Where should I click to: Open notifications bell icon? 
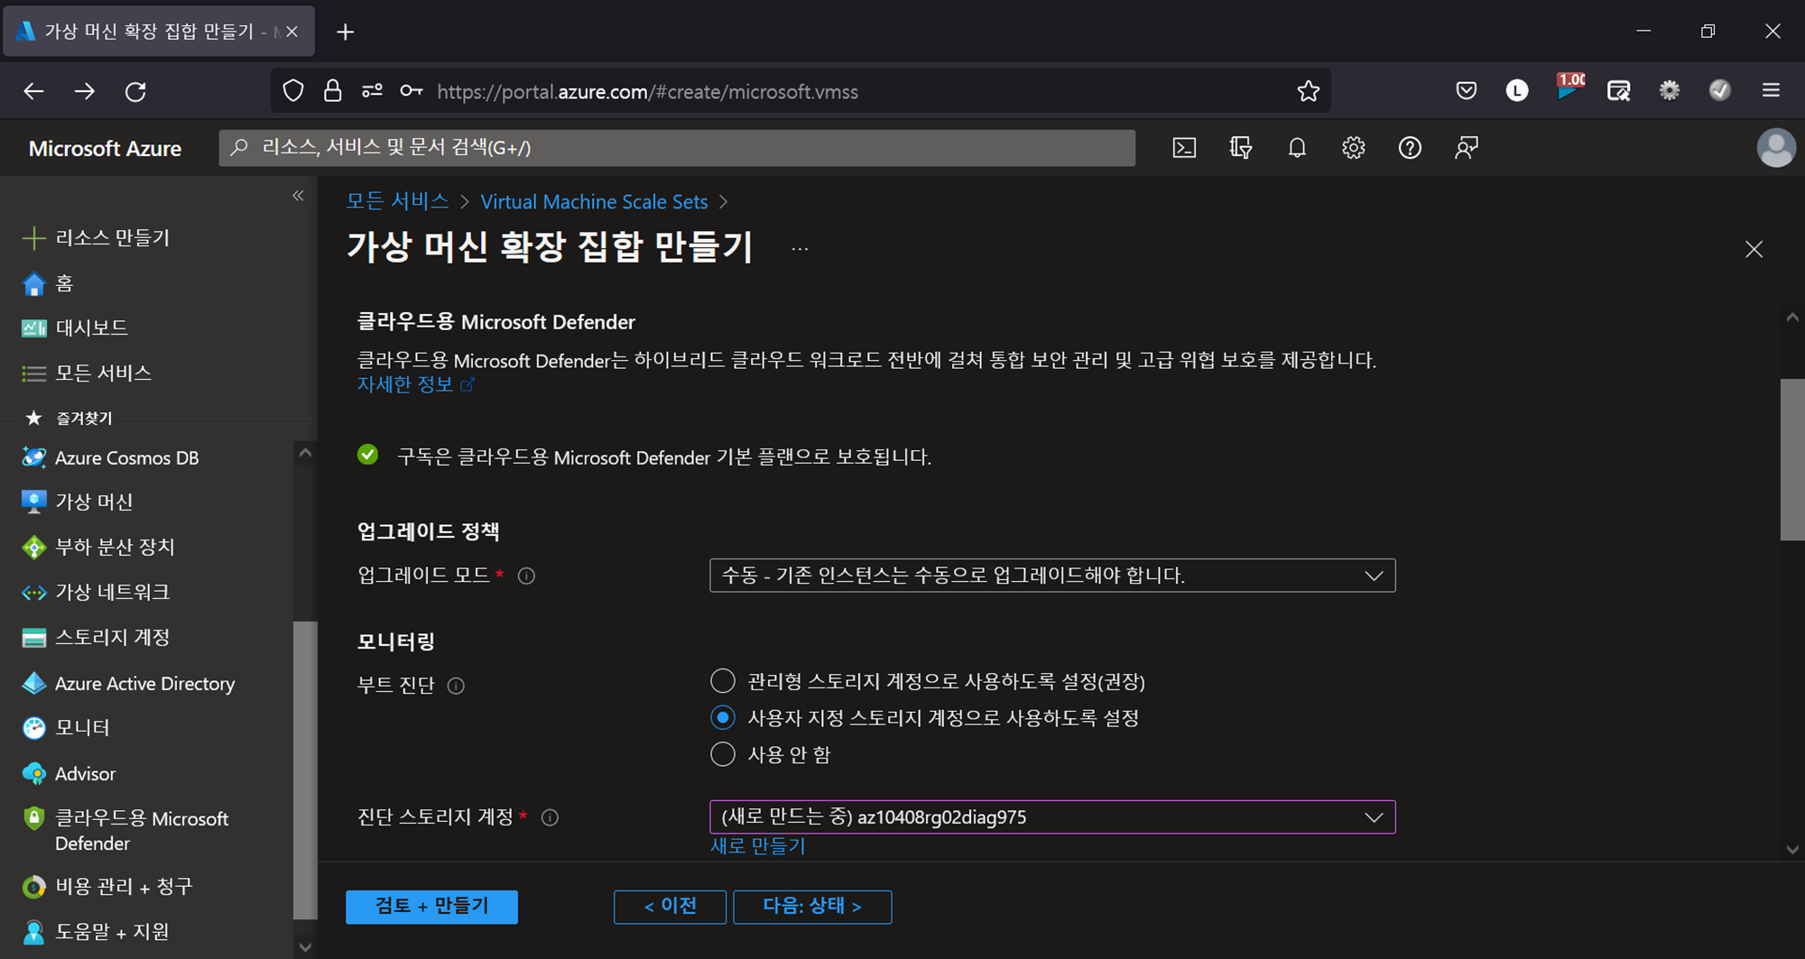coord(1297,148)
